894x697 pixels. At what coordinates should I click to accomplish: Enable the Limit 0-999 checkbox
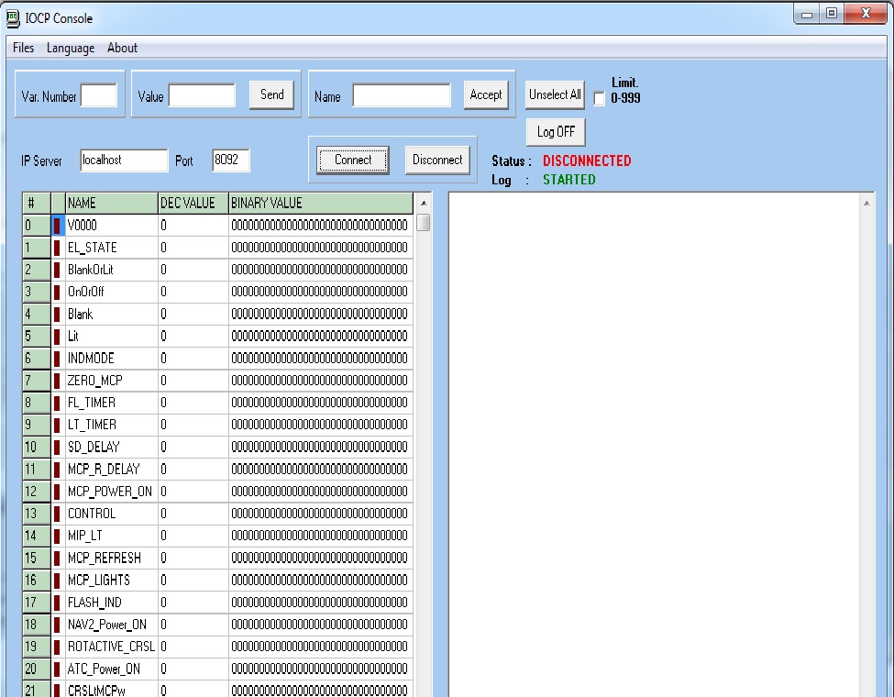point(600,99)
